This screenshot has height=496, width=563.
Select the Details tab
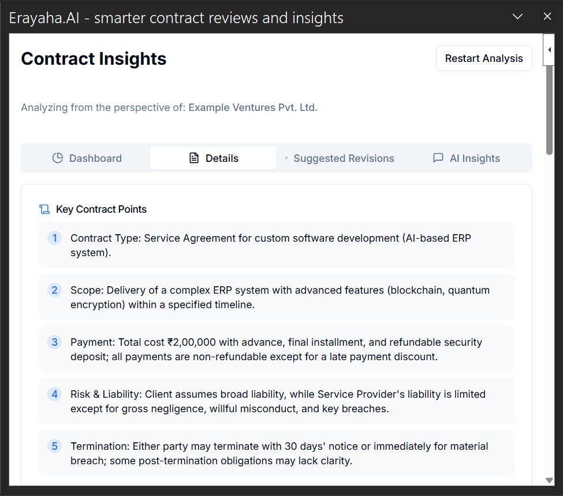pos(213,158)
